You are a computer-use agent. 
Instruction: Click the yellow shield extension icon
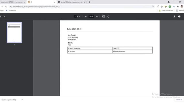point(166,7)
